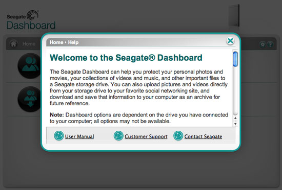Click the question mark help icon in Dashboard

pyautogui.click(x=270, y=44)
